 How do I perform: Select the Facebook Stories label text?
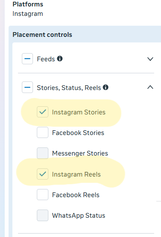(78, 133)
